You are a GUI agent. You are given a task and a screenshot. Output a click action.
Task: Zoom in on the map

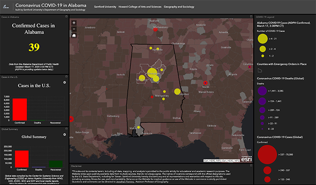click(74, 23)
